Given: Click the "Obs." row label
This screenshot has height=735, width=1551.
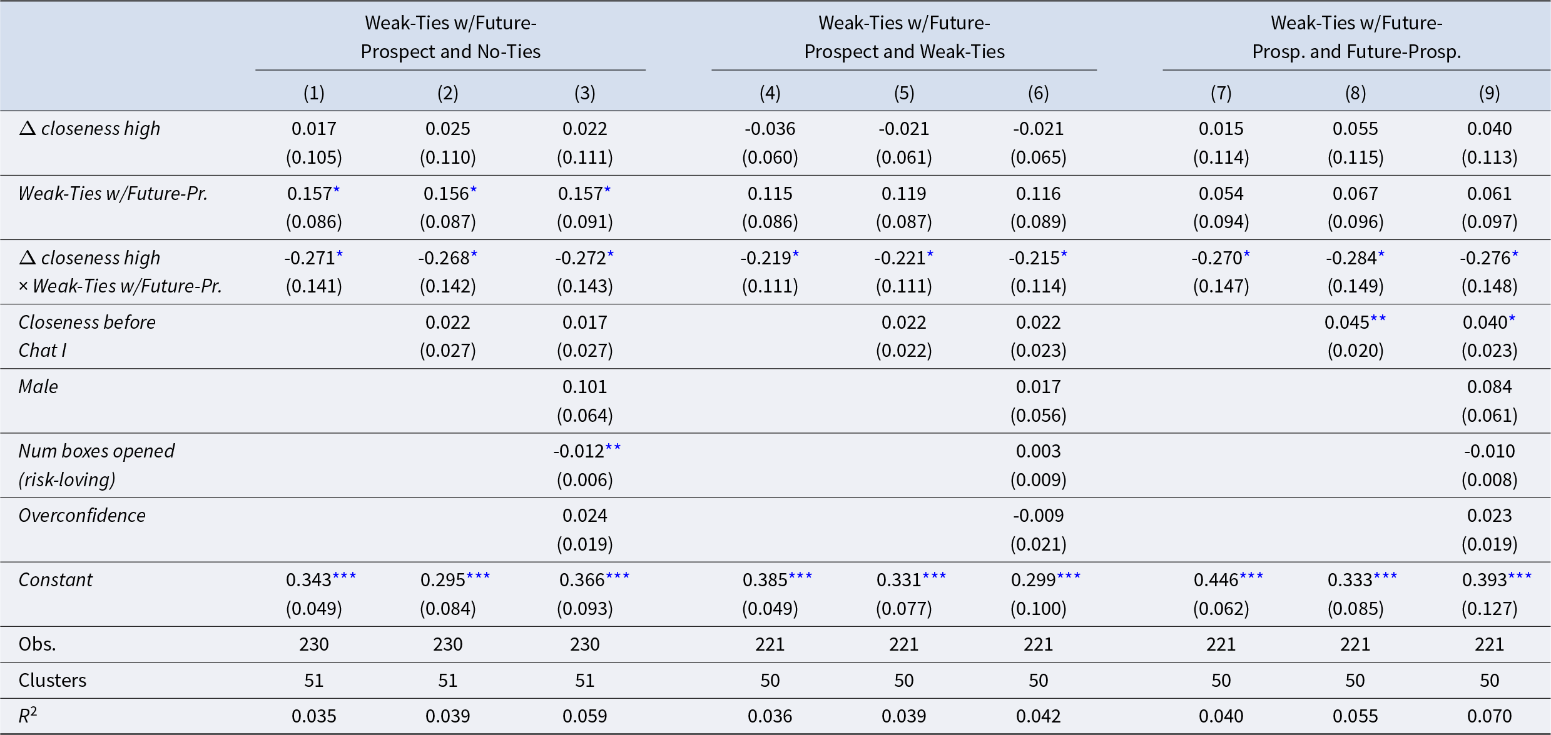Looking at the screenshot, I should 38,644.
